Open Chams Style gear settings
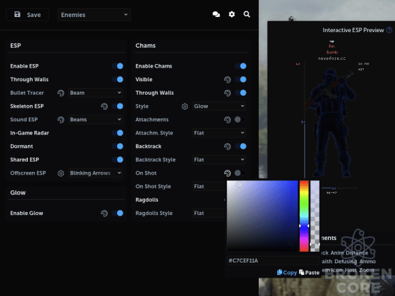Viewport: 395px width, 296px height. (x=185, y=106)
